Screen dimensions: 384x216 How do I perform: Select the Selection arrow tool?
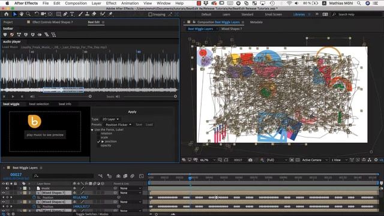pyautogui.click(x=14, y=14)
